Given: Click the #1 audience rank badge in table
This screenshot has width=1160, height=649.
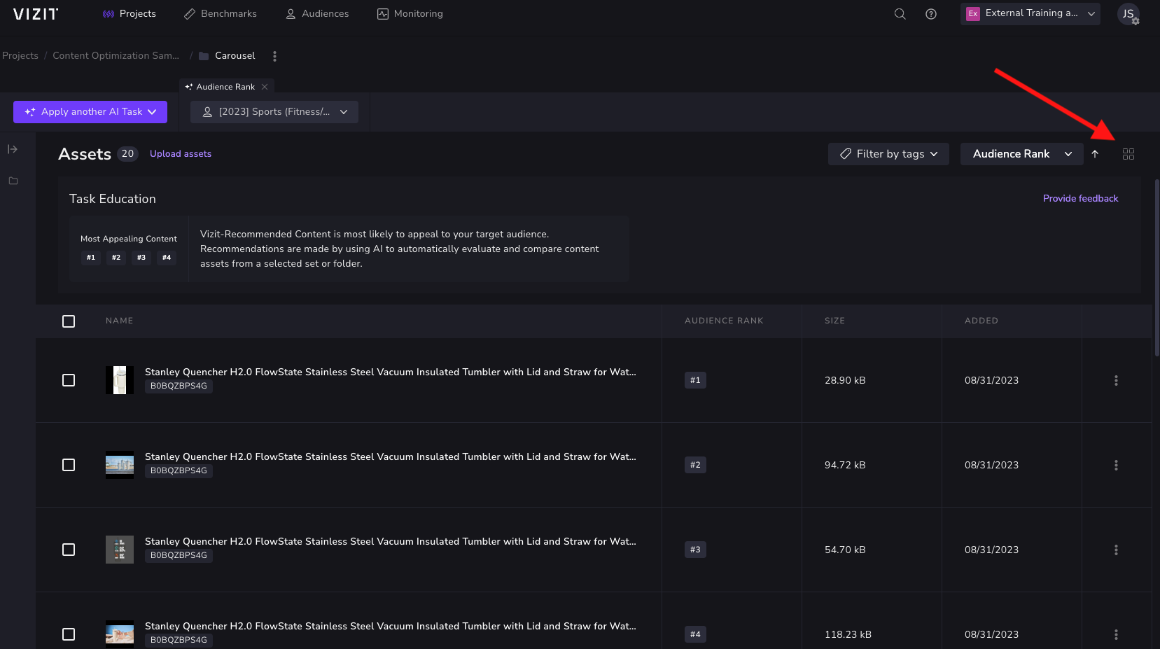Looking at the screenshot, I should 695,380.
